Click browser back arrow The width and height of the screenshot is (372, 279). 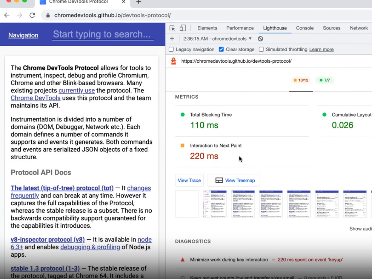pos(7,15)
